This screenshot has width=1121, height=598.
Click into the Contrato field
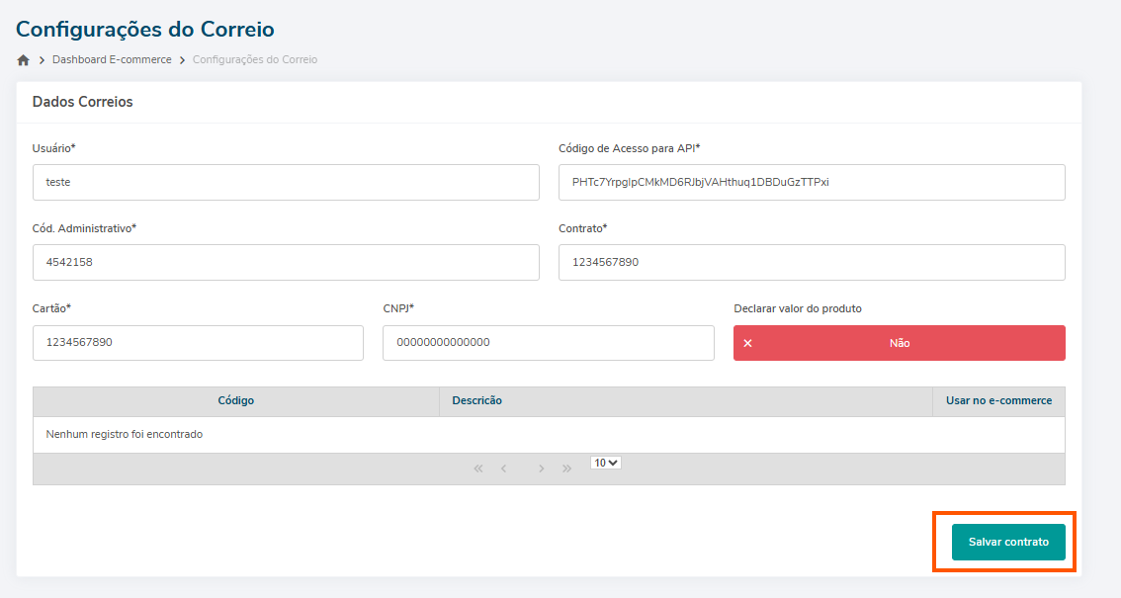[x=812, y=263]
